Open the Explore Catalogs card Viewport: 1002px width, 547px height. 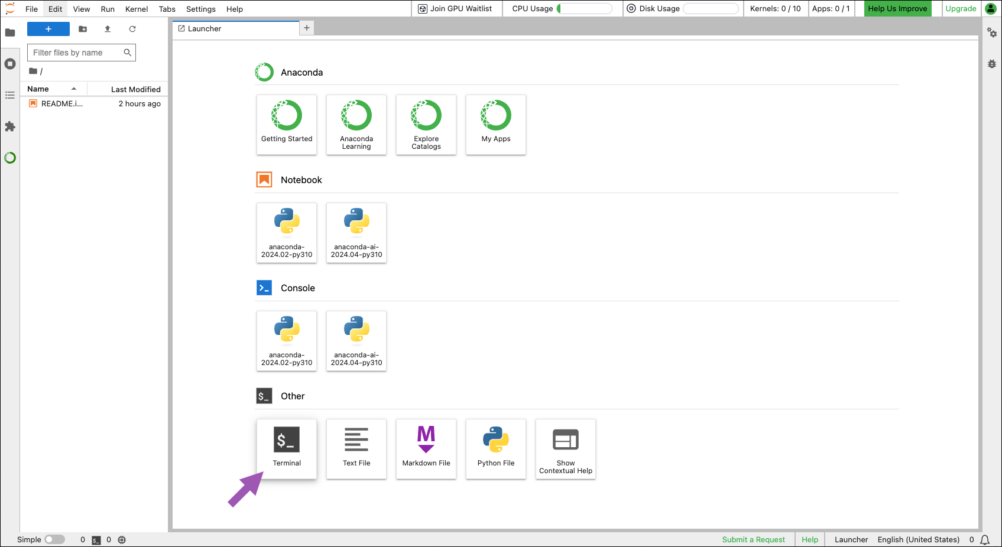pos(426,125)
